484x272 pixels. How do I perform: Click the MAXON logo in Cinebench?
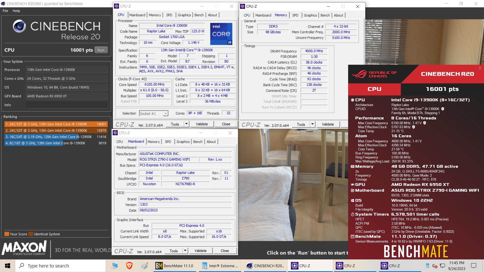click(x=24, y=248)
